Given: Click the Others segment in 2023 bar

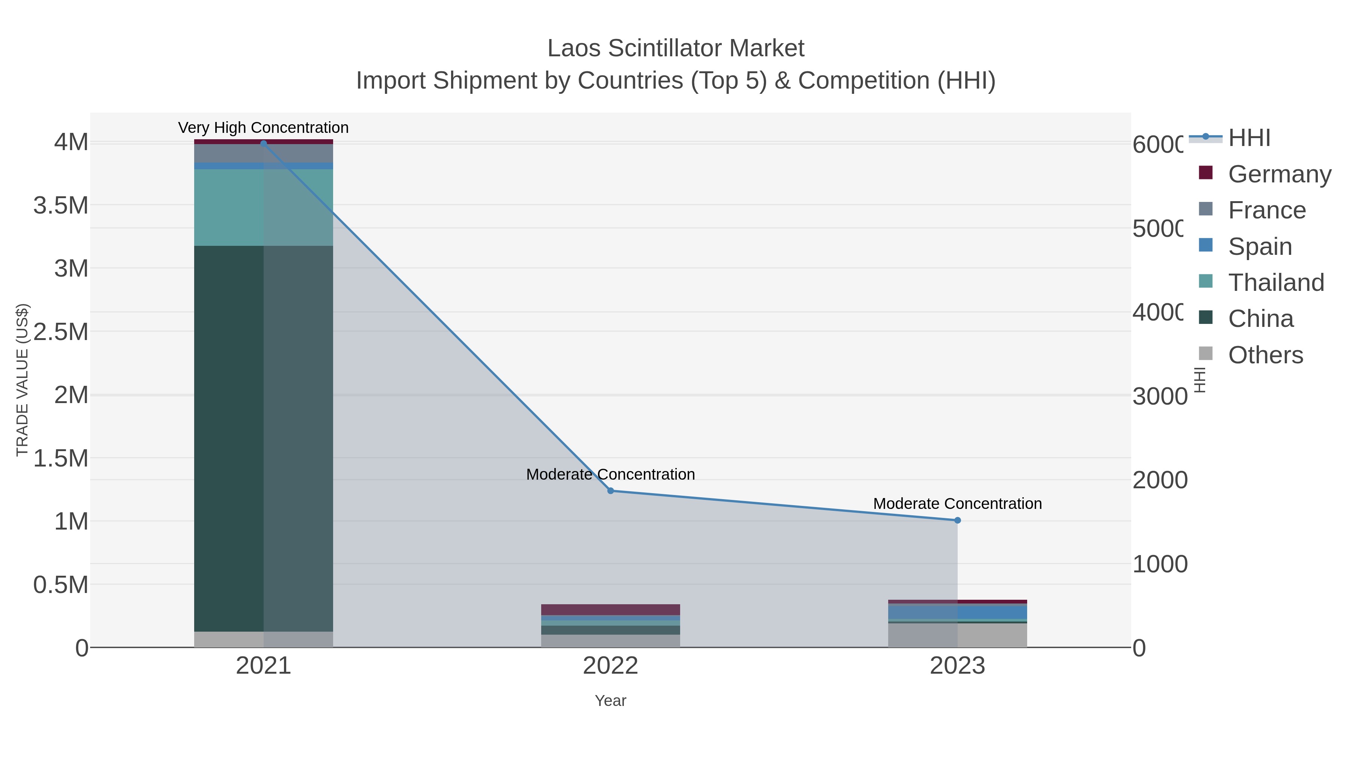Looking at the screenshot, I should [x=957, y=635].
